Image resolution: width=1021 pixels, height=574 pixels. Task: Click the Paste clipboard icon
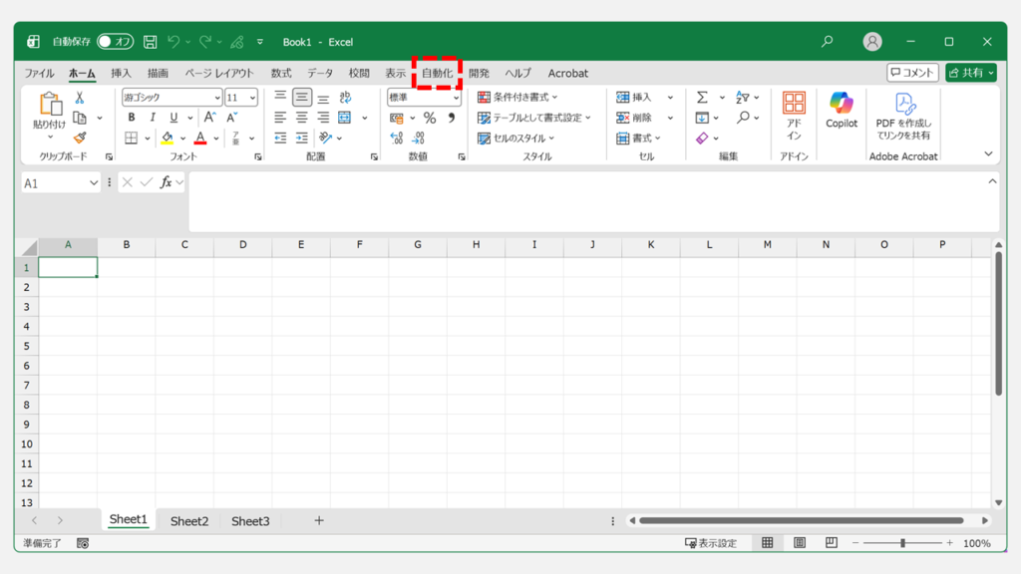[x=50, y=104]
